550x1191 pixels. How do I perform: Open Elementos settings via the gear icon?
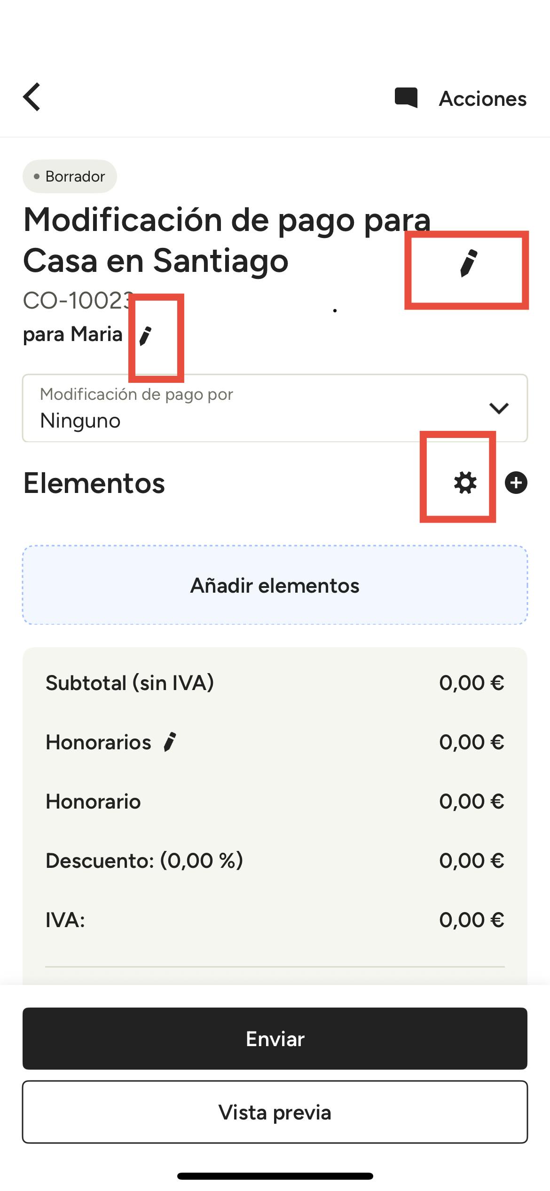[x=465, y=483]
